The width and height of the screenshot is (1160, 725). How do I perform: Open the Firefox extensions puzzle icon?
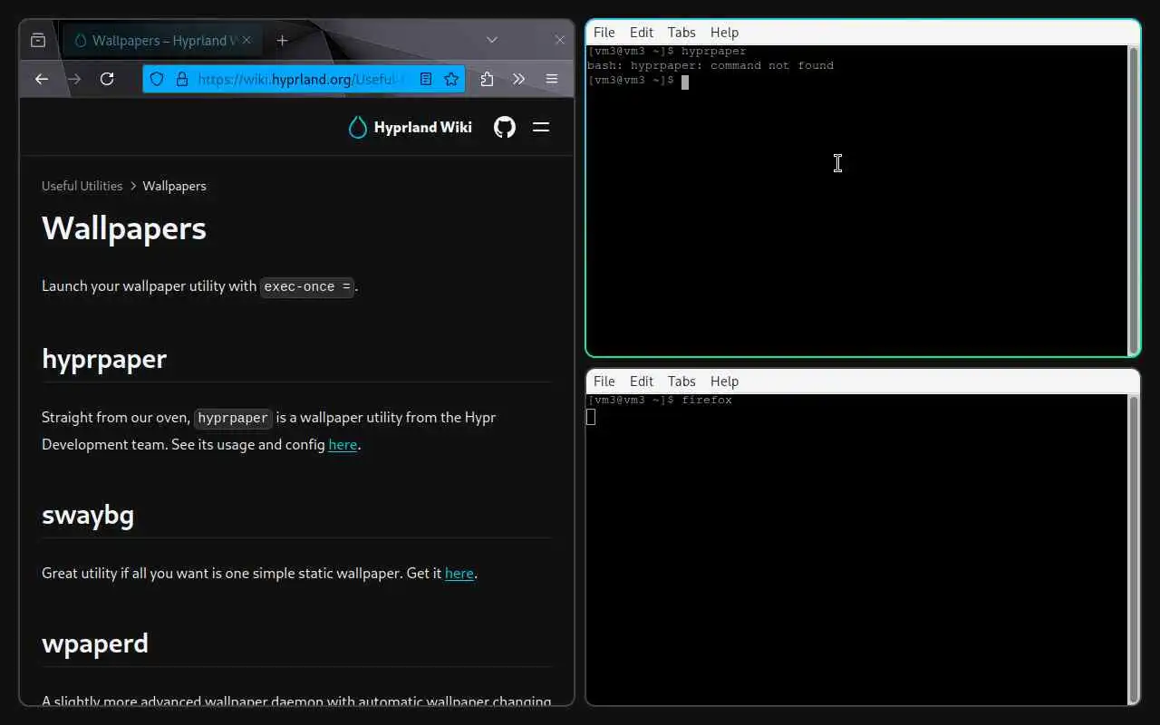pyautogui.click(x=487, y=79)
